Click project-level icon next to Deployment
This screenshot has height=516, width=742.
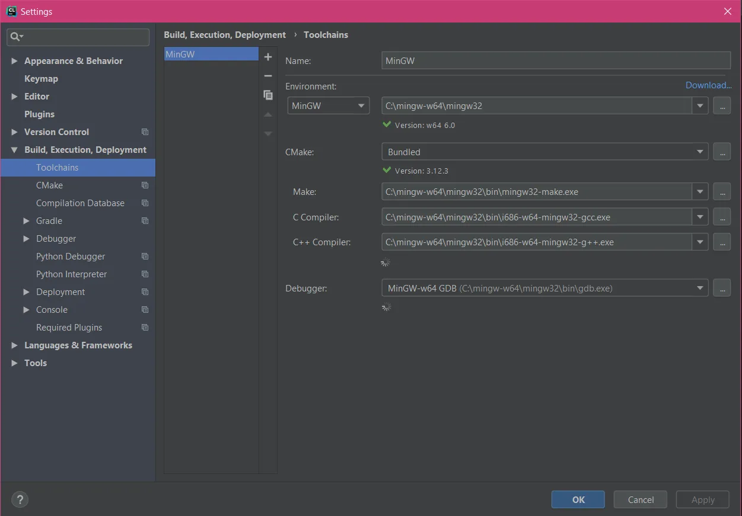pyautogui.click(x=145, y=292)
